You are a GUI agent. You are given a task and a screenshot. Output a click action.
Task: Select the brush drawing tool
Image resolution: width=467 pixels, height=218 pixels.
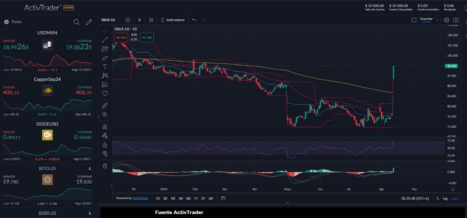click(105, 58)
